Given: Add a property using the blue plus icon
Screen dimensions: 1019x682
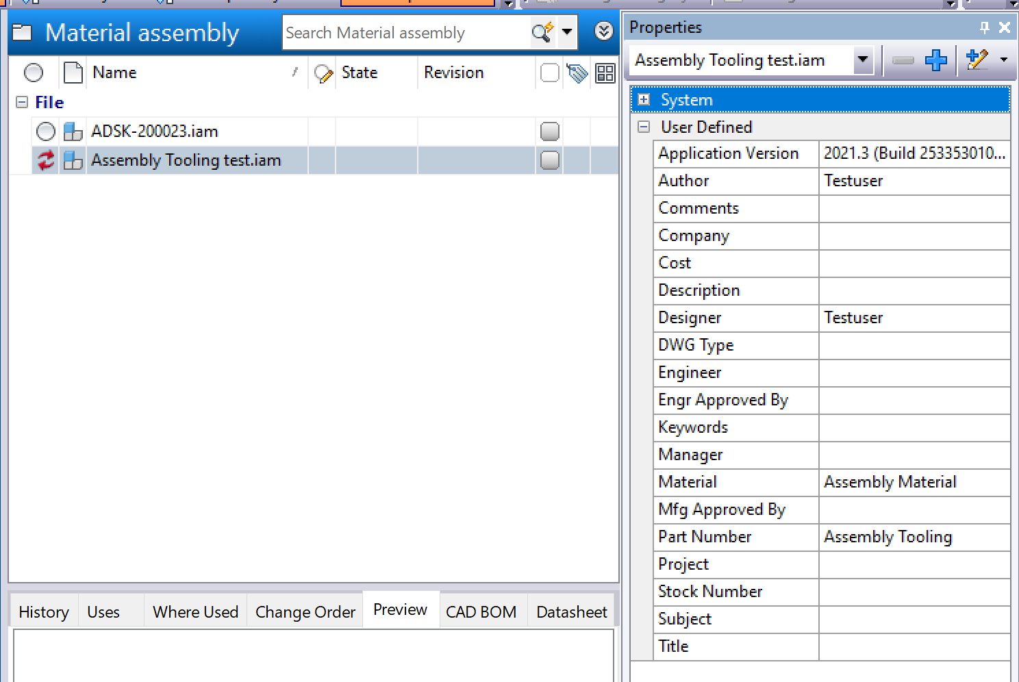Looking at the screenshot, I should click(x=935, y=60).
